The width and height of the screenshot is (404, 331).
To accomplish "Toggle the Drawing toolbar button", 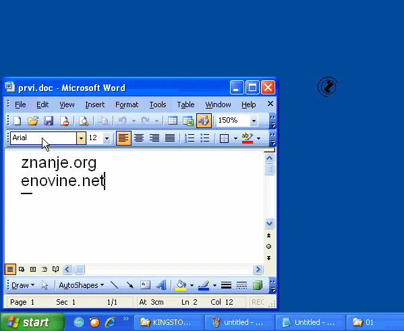I will [204, 121].
